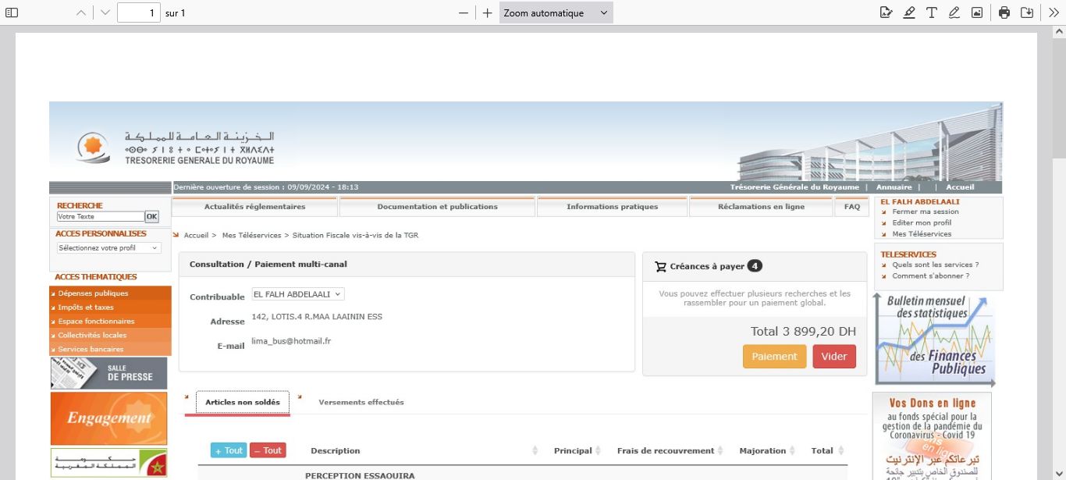This screenshot has height=480, width=1066.
Task: Click Quels sont les services link
Action: (x=935, y=265)
